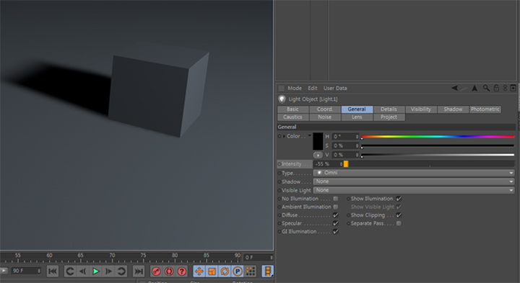Image resolution: width=520 pixels, height=283 pixels.
Task: Go to previous key button
Action: pyautogui.click(x=70, y=271)
